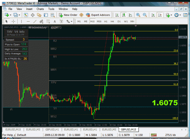
Task: Click the chart shift triangle marker
Action: coord(136,26)
